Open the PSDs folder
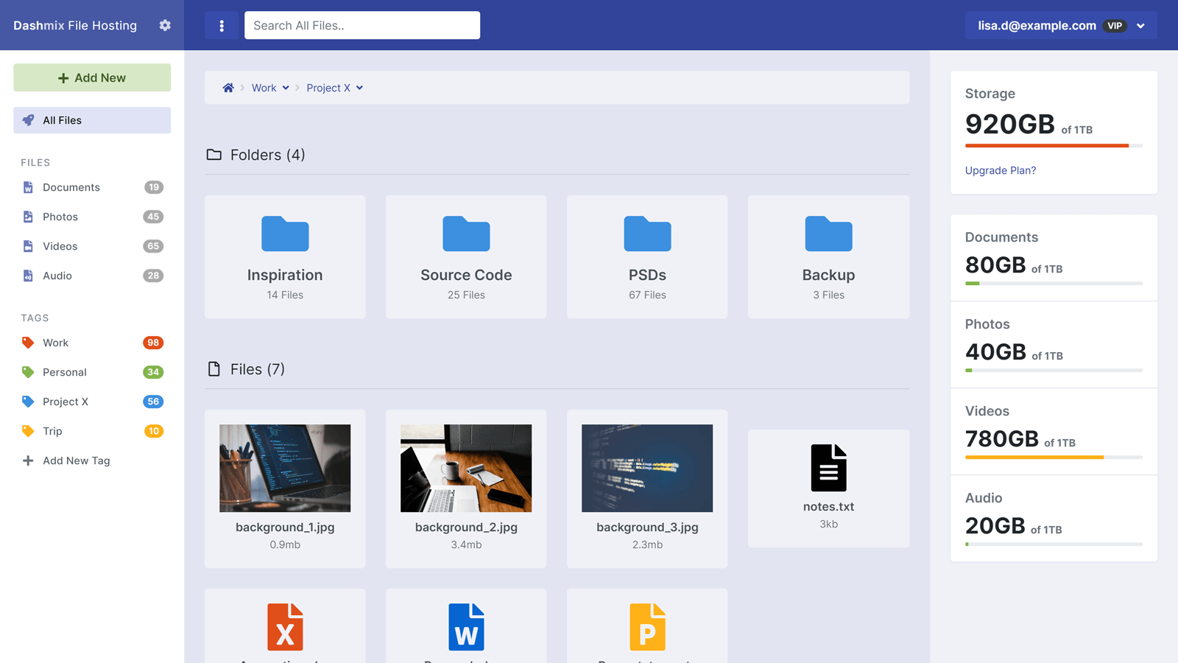This screenshot has width=1178, height=663. pos(647,256)
